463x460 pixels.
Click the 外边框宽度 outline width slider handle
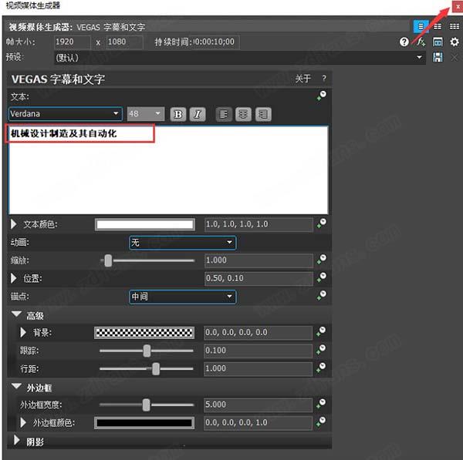click(146, 405)
